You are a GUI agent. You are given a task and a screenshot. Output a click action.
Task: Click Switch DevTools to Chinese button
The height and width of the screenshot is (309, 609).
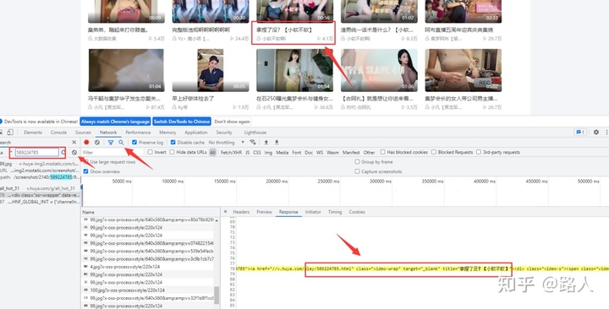[x=182, y=122]
